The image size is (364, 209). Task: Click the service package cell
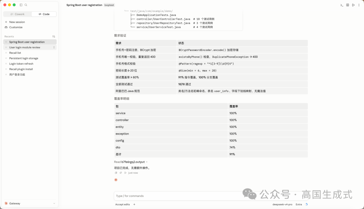click(171, 113)
